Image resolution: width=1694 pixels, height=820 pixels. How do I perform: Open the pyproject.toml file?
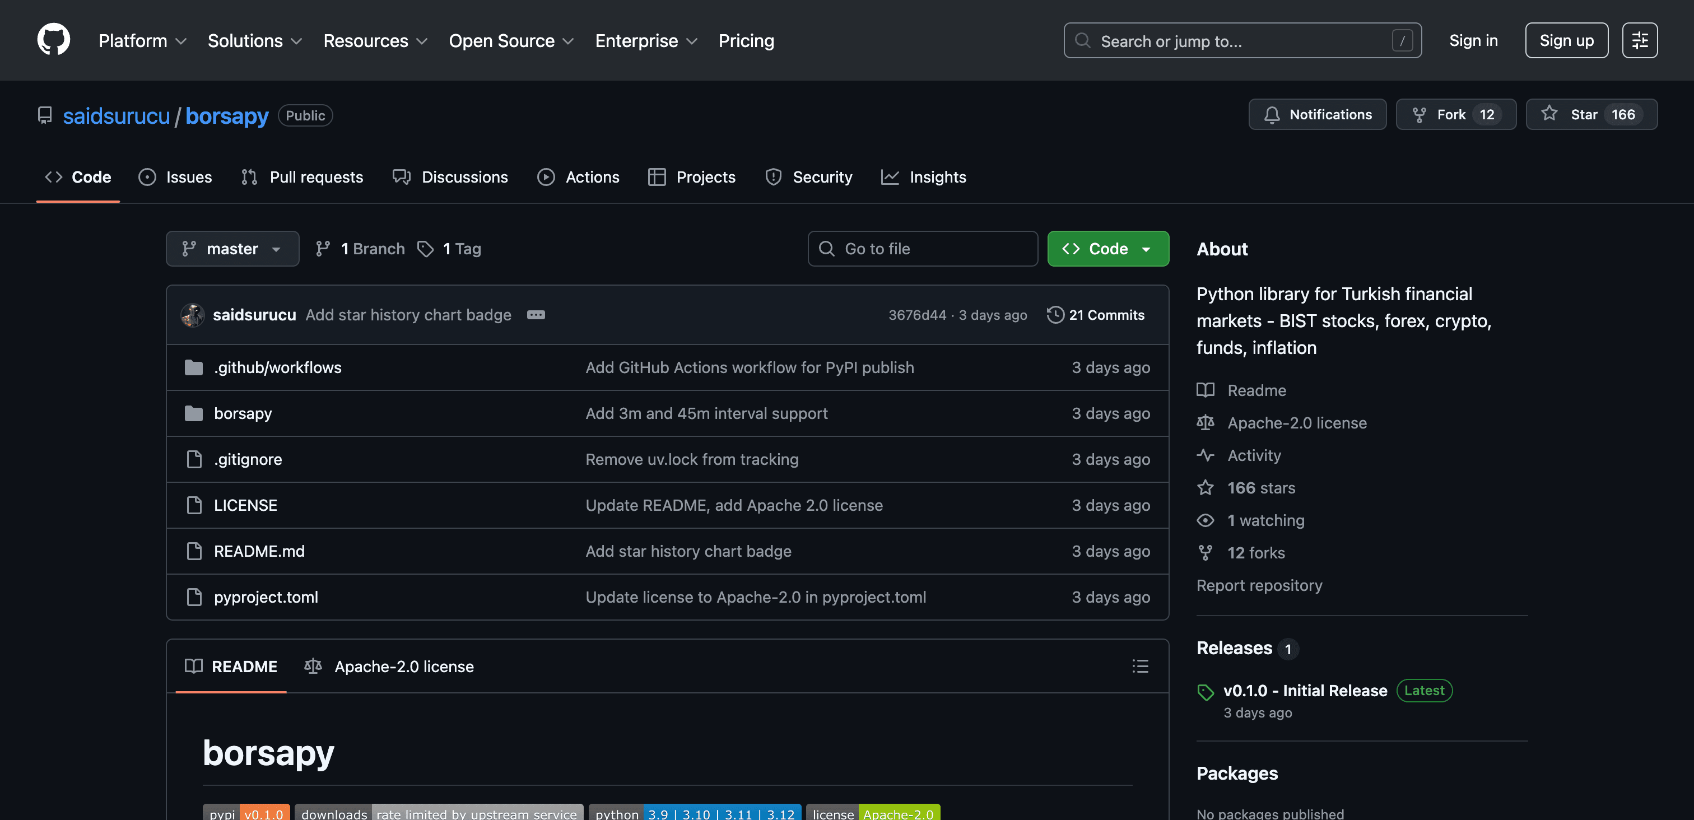266,597
